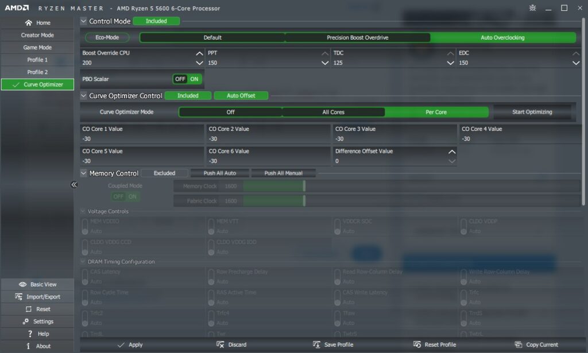Enable Eco-Mode
588x353 pixels.
[x=107, y=37]
